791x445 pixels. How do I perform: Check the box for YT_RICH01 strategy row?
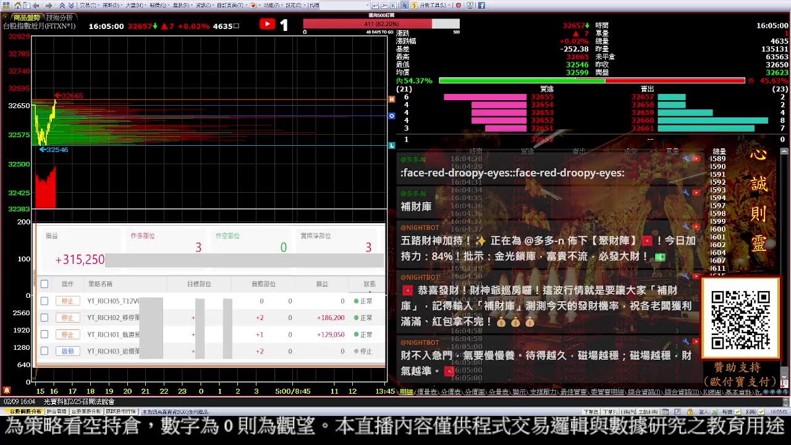(44, 334)
